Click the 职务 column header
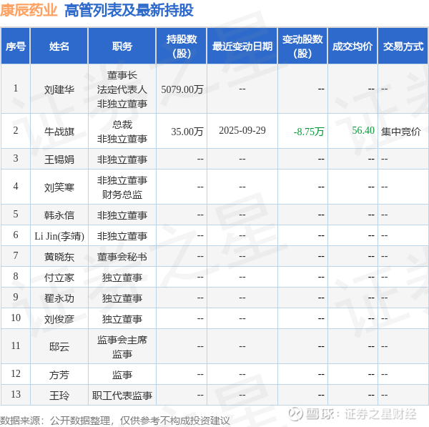The image size is (429, 427). point(122,46)
